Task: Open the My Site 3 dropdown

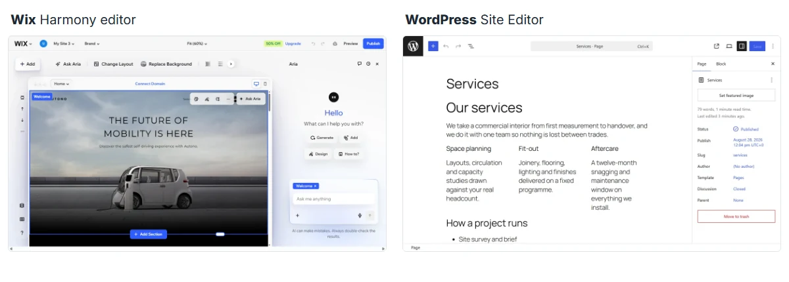Action: click(x=64, y=44)
